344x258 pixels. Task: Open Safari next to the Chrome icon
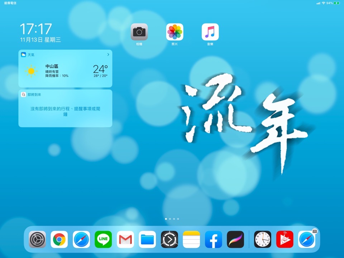(81, 239)
